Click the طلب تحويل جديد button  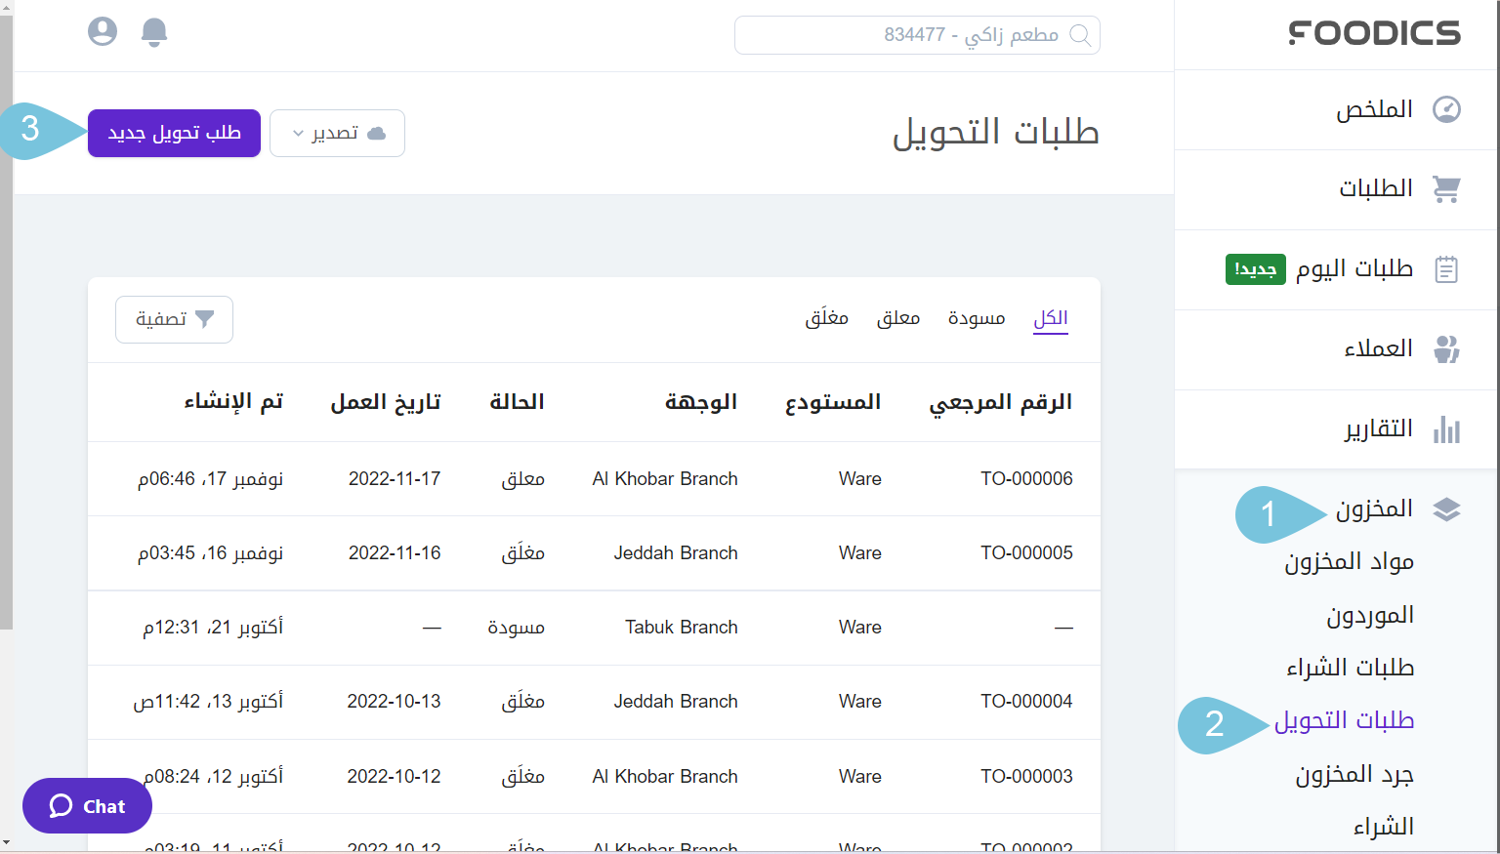(x=174, y=133)
